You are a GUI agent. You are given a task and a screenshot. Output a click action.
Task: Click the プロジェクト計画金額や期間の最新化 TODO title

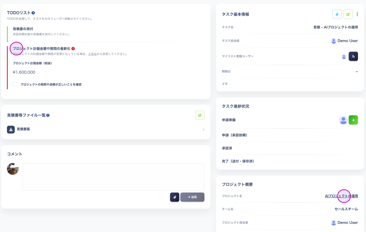pyautogui.click(x=42, y=49)
